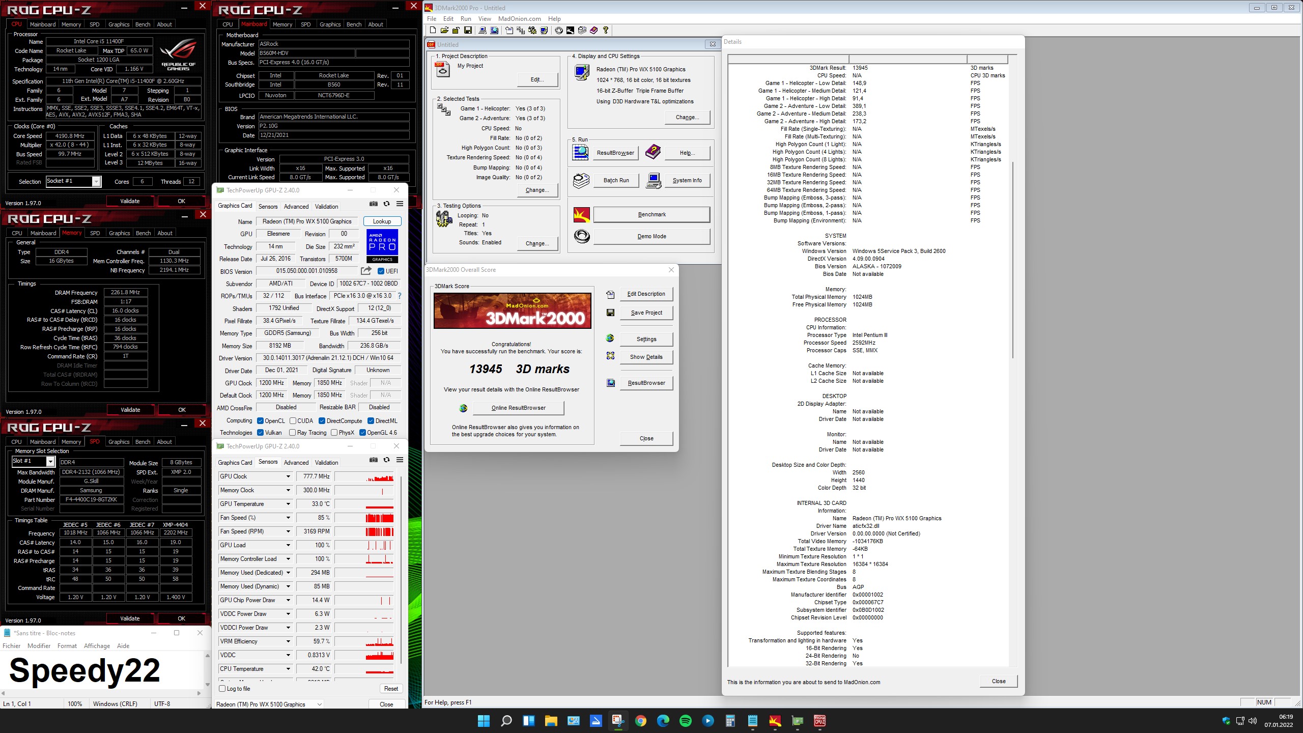Click the camera icon in GPU-Z Sensors window
Image resolution: width=1303 pixels, height=733 pixels.
[x=374, y=460]
